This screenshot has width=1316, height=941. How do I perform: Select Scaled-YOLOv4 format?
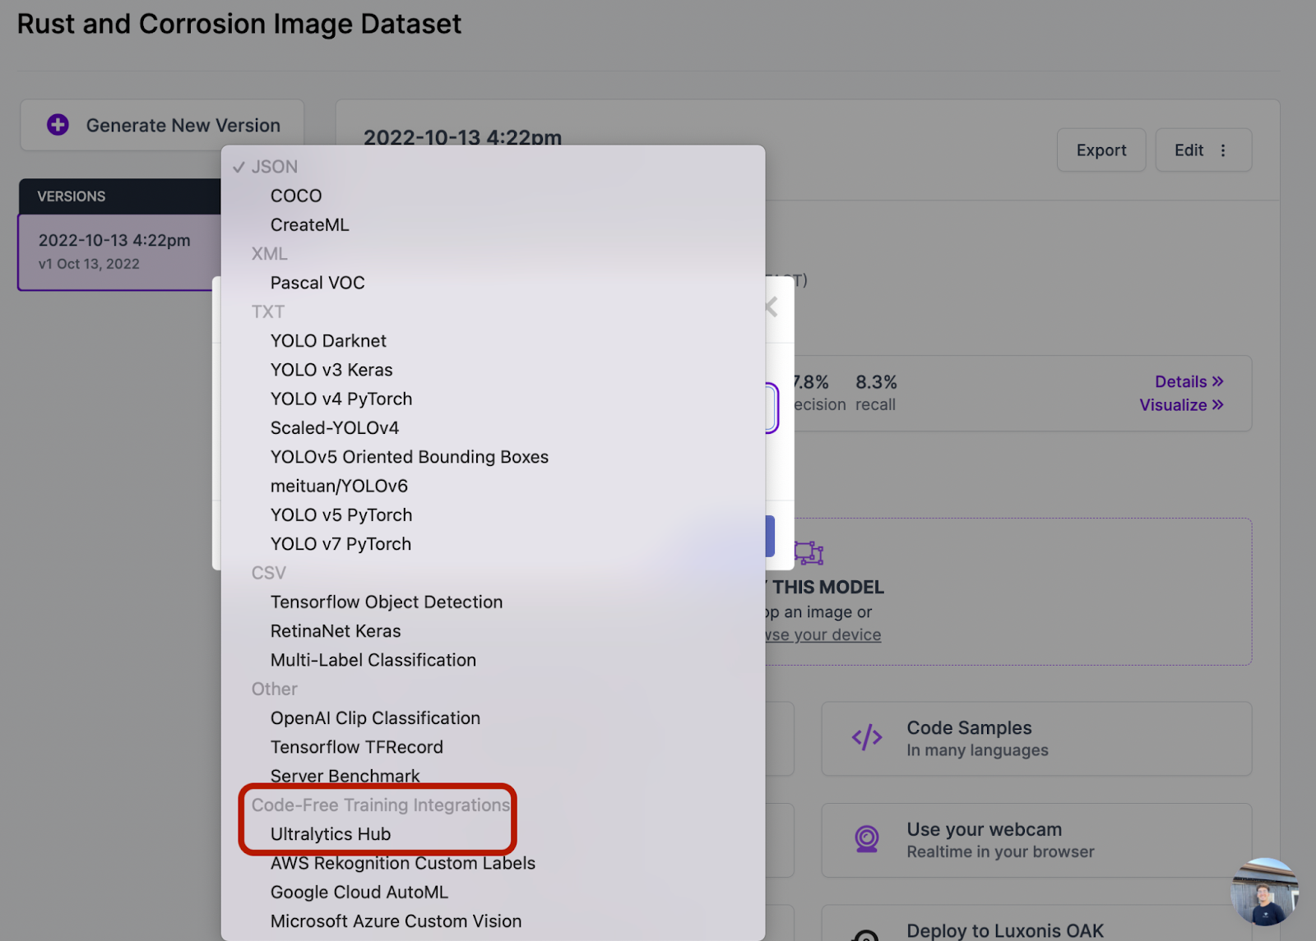[335, 428]
